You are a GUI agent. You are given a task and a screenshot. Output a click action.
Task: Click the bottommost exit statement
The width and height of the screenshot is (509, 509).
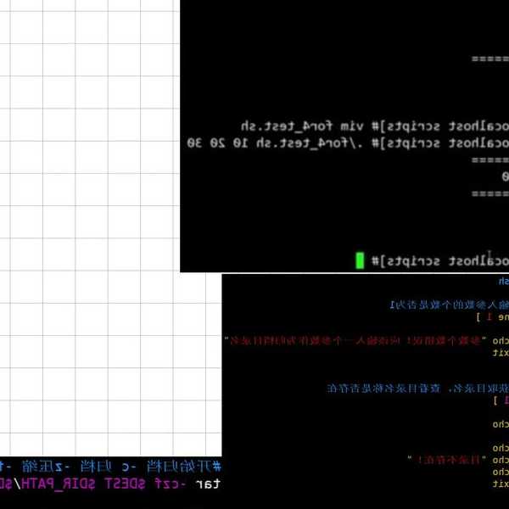[x=501, y=483]
